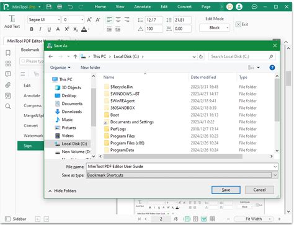Open the Organize menu
The height and width of the screenshot is (225, 294).
click(60, 68)
